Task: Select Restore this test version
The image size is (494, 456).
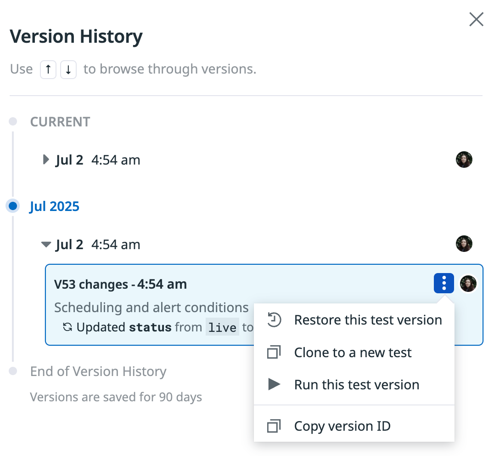Action: coord(354,320)
